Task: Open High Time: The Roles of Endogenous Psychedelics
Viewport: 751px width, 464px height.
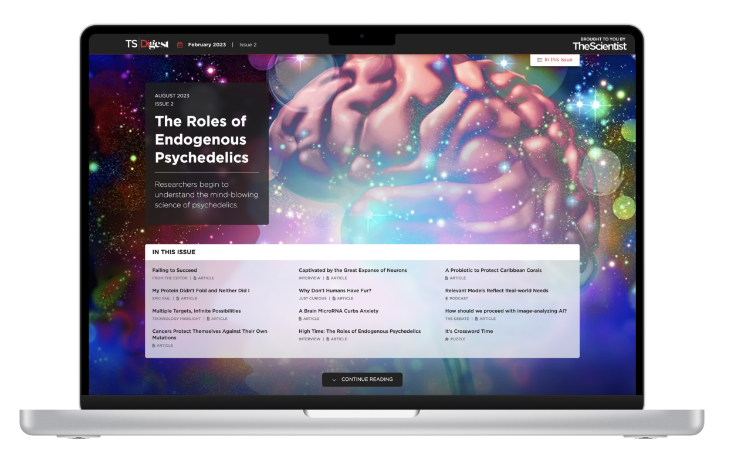Action: coord(359,331)
